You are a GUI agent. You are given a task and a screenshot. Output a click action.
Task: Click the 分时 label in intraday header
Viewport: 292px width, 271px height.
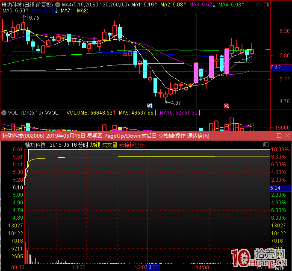pos(83,145)
